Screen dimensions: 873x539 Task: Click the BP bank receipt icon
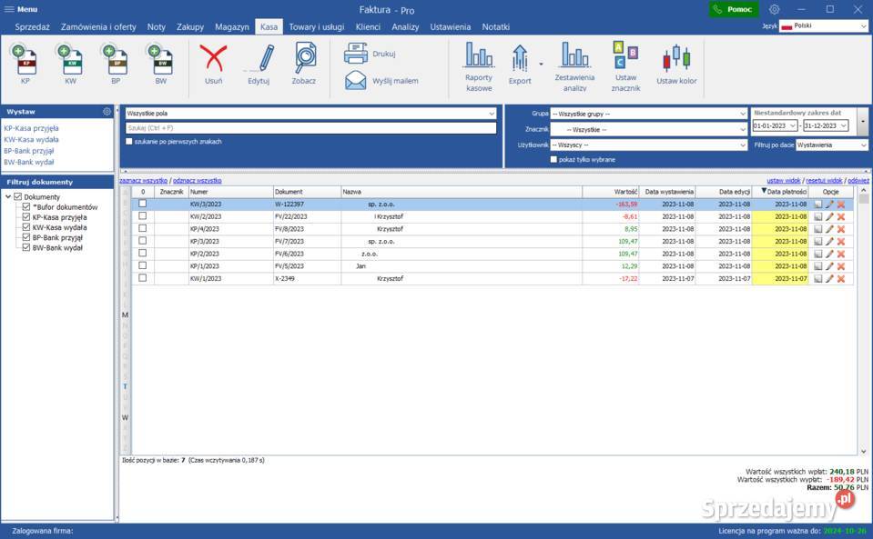point(116,60)
